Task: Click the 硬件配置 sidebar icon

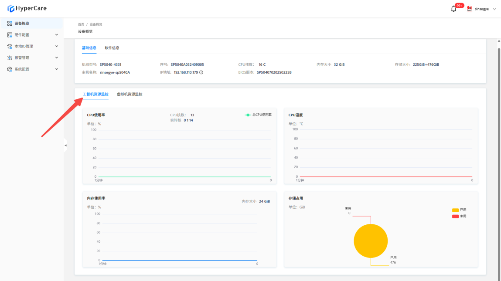Action: click(10, 35)
